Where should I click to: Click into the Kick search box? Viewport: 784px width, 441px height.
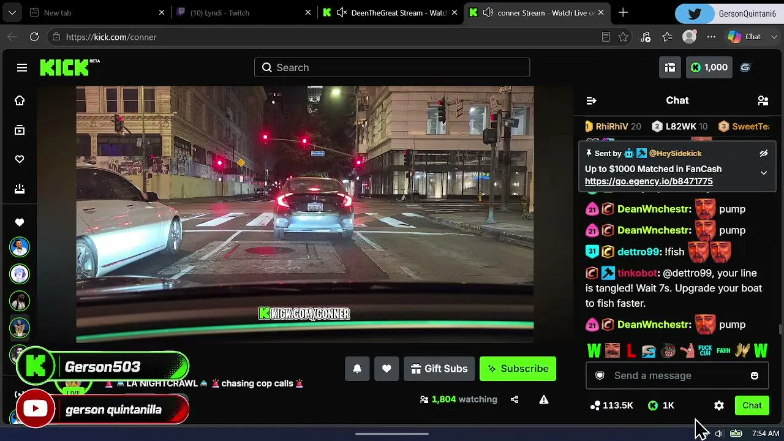392,67
